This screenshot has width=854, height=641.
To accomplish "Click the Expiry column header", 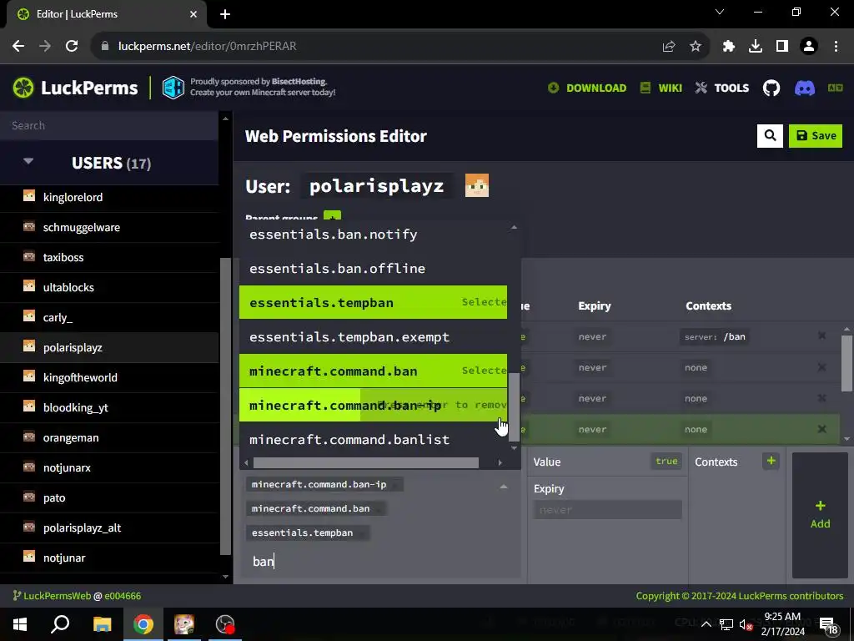I will [x=594, y=305].
